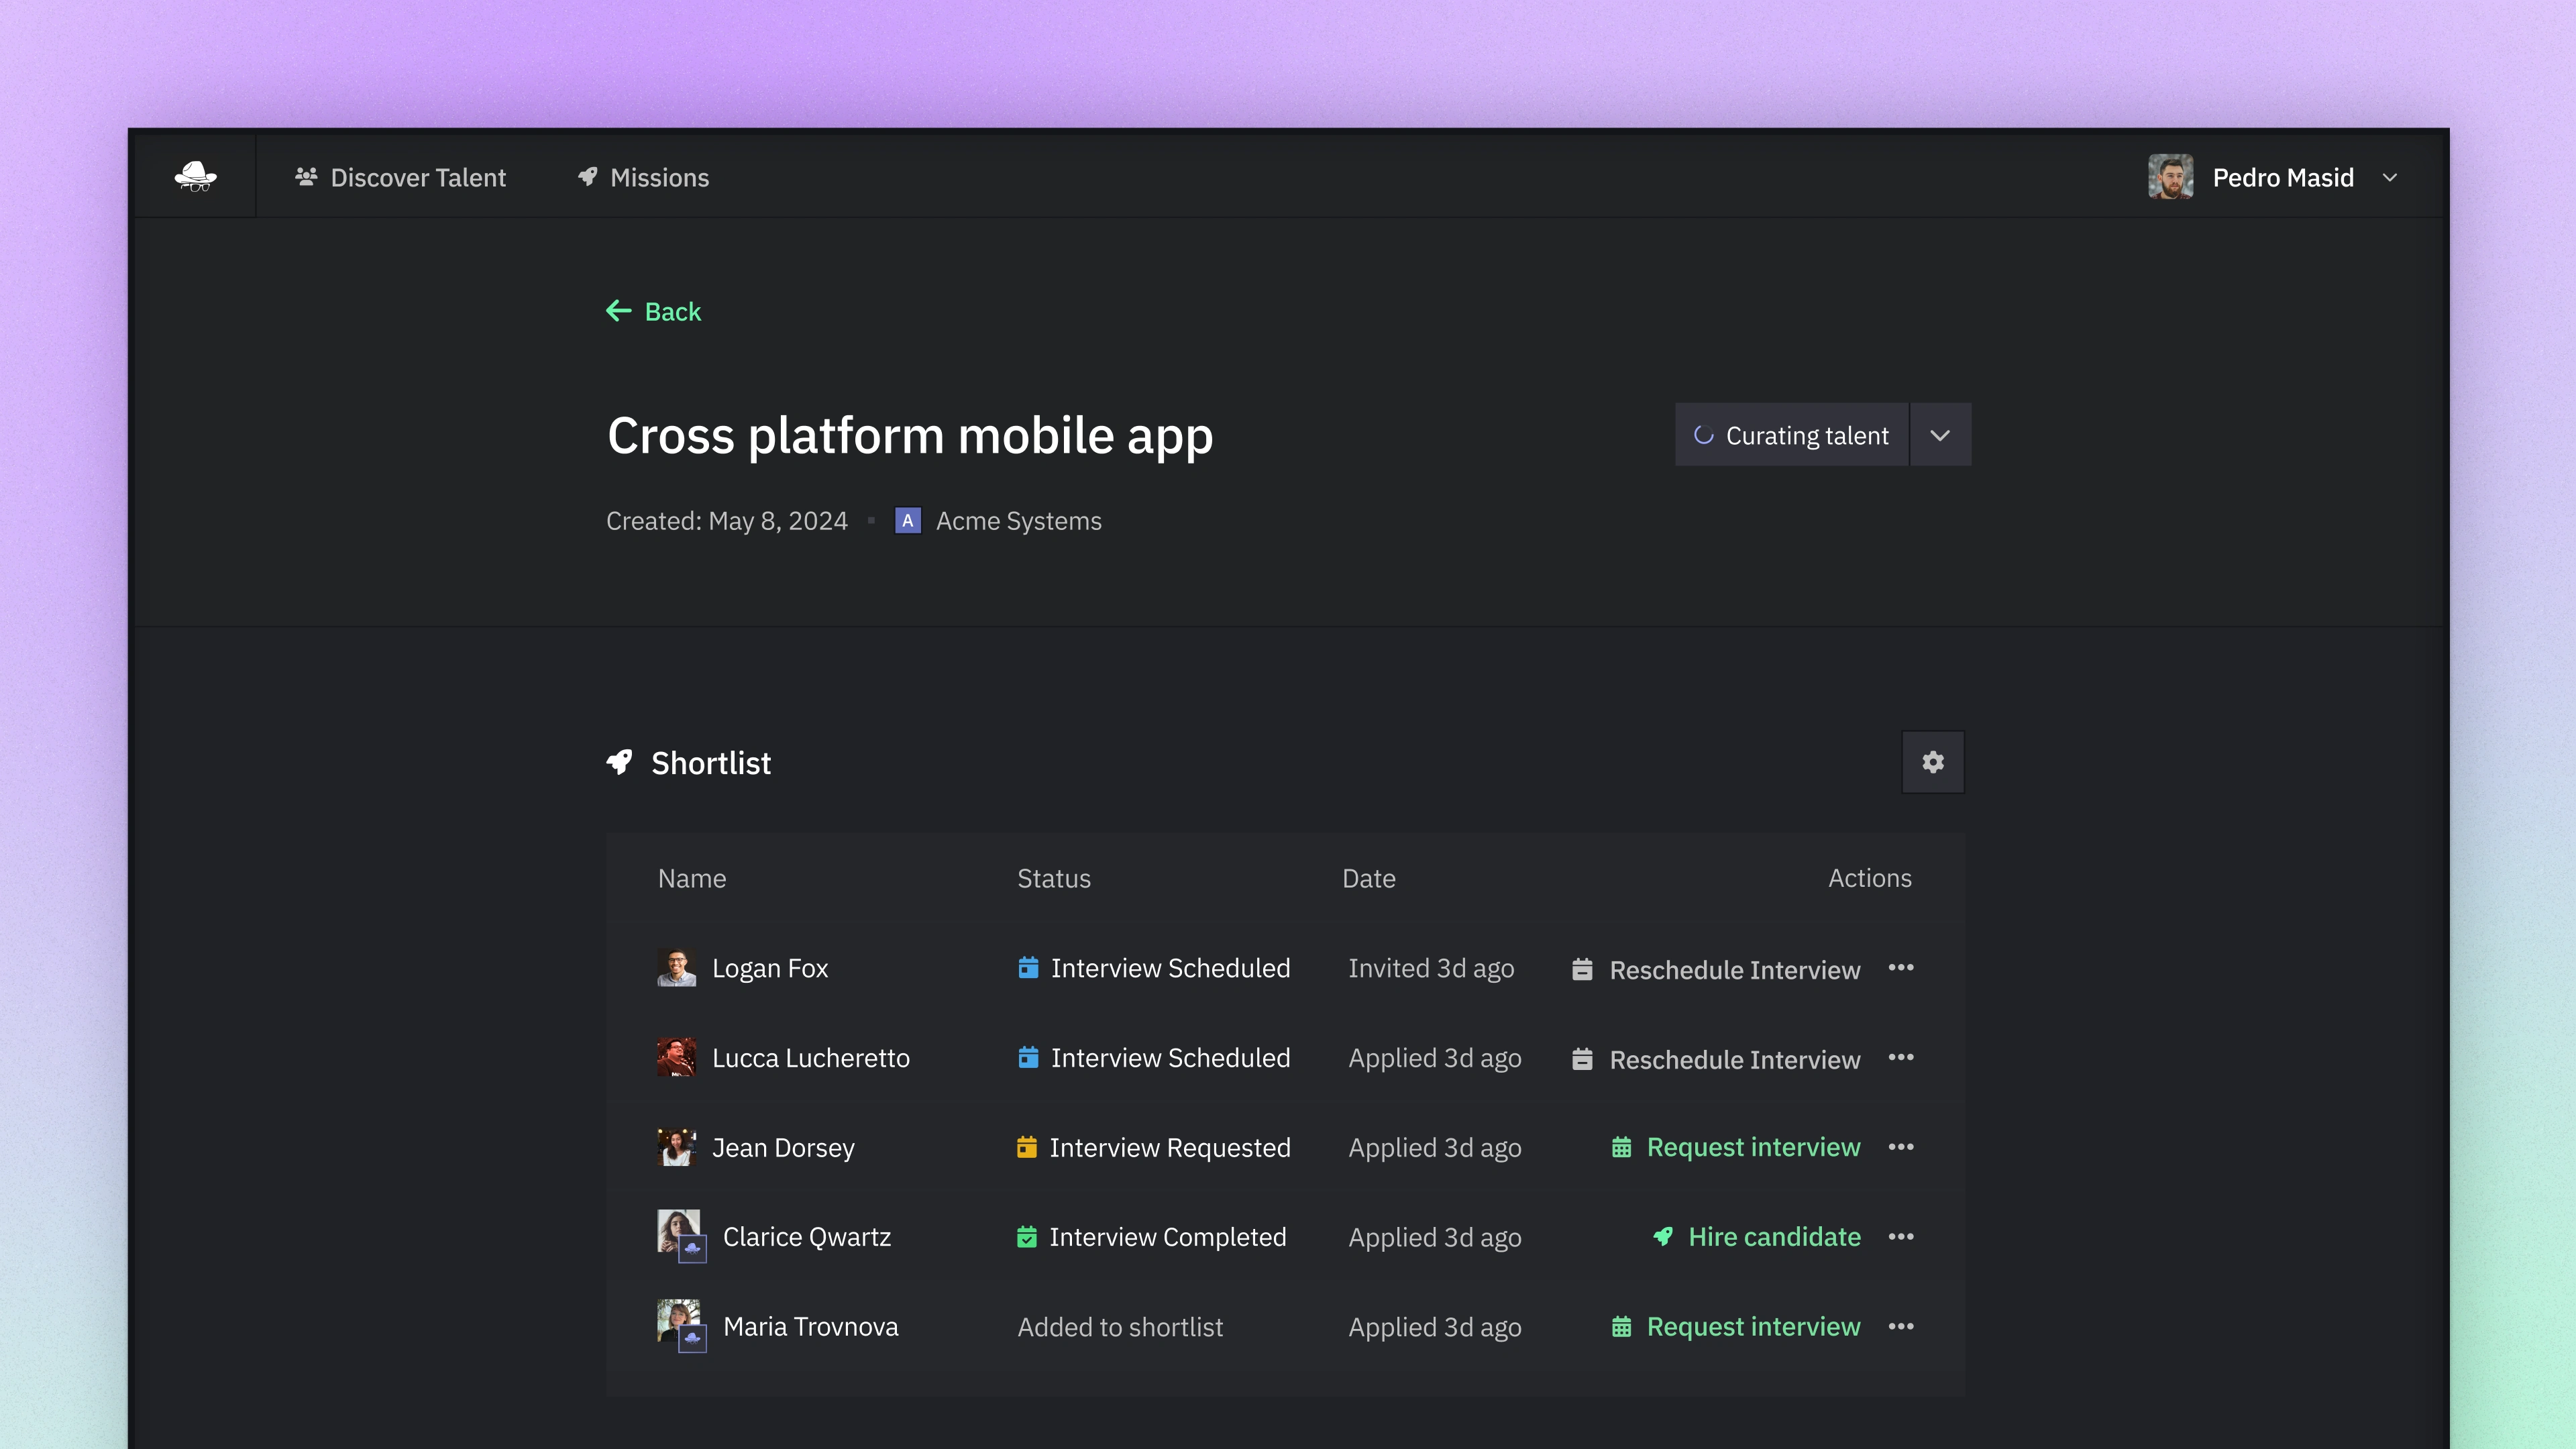Hire candidate Clarice Qwartz
The image size is (2576, 1449).
point(1757,1237)
